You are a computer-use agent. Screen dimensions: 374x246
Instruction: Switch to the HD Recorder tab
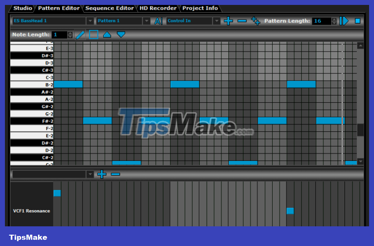[x=158, y=8]
